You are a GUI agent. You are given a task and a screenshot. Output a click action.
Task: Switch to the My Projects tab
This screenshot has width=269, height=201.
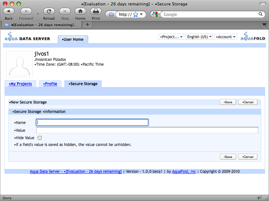click(x=20, y=84)
